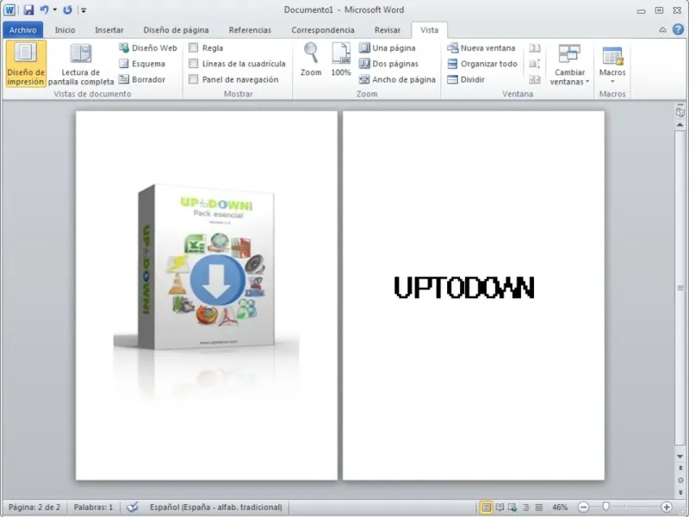Click the Macros icon
The image size is (689, 517).
[612, 56]
